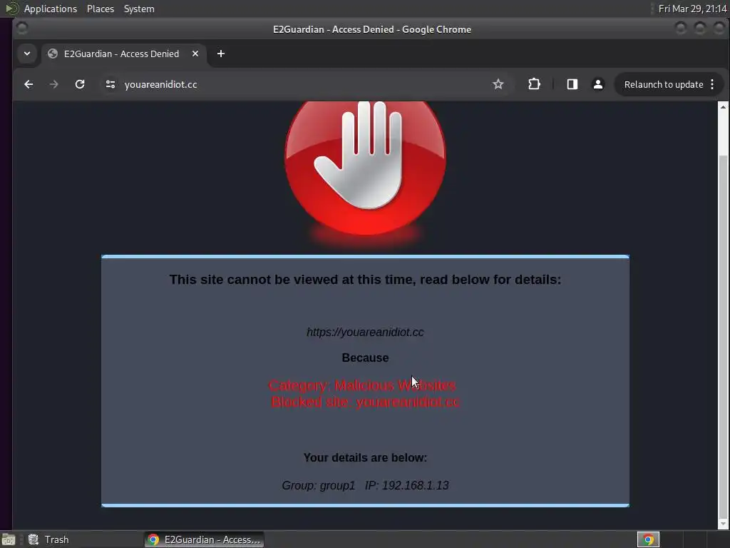
Task: Open the Chrome profile icon
Action: [598, 84]
